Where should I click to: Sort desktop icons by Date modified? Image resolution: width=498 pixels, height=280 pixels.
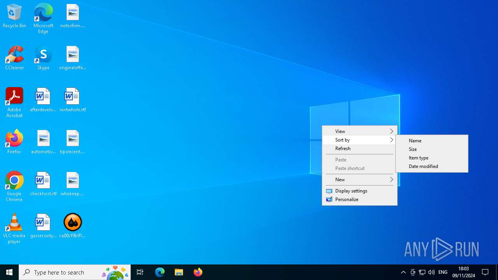pyautogui.click(x=432, y=166)
